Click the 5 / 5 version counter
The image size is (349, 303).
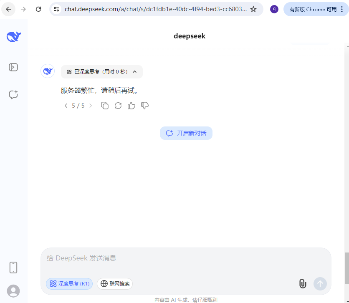[78, 106]
